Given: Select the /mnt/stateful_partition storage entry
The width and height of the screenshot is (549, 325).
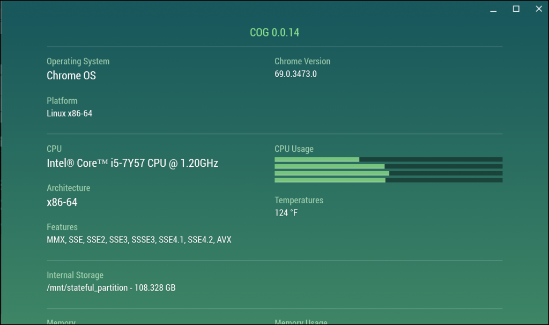Looking at the screenshot, I should (111, 288).
